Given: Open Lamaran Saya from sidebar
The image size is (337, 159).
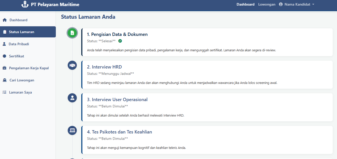Looking at the screenshot, I should click(x=20, y=92).
